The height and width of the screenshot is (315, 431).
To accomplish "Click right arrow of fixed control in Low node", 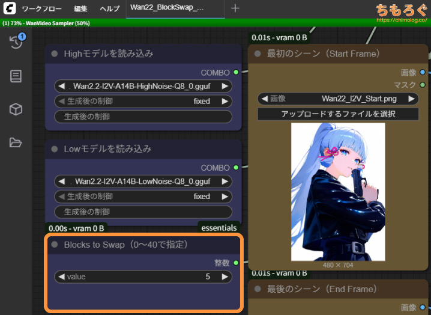I will (225, 197).
